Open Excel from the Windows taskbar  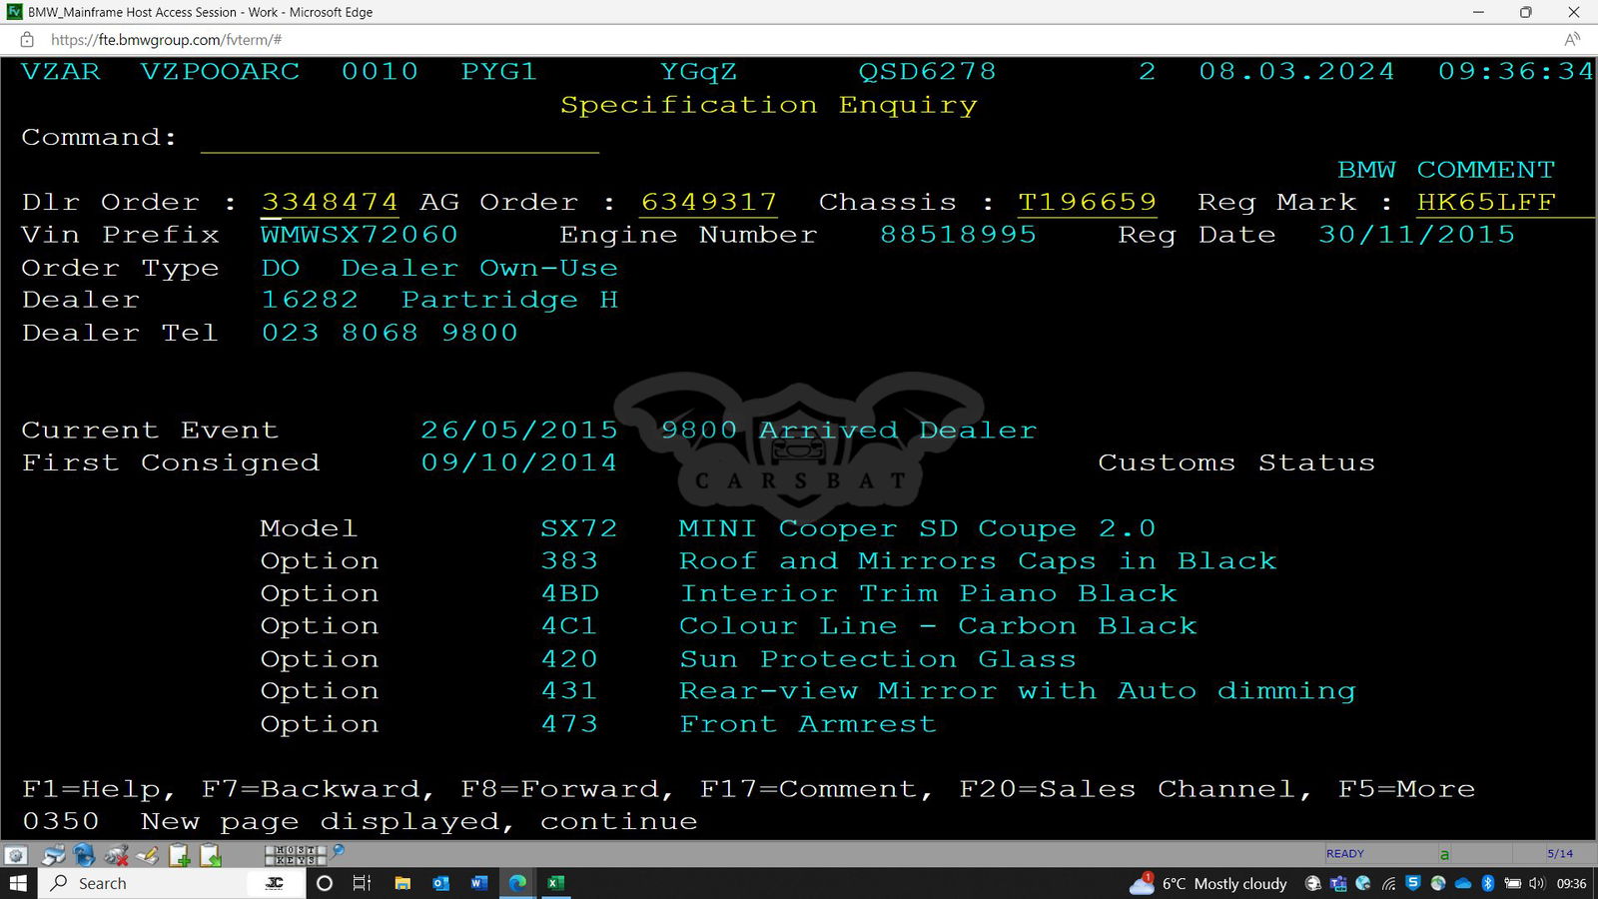click(x=555, y=883)
